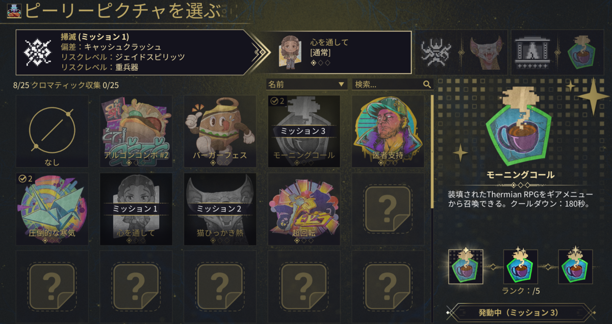Toggle the checkmark on 圧倒的な寒気 card
The image size is (612, 324).
coord(22,178)
